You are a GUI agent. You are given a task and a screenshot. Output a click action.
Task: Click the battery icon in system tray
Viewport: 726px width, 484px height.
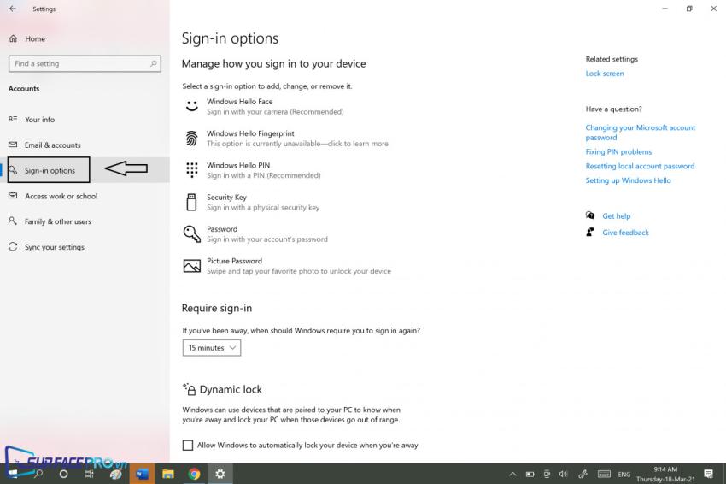pyautogui.click(x=530, y=474)
